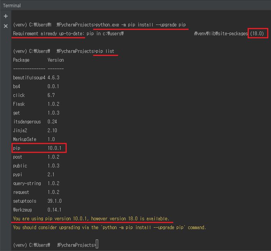Click the 'python.exe -m pip install --upgrade pip' command
This screenshot has height=251, width=271.
click(141, 25)
